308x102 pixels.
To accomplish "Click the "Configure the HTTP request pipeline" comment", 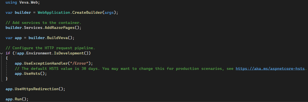I will [x=50, y=48].
